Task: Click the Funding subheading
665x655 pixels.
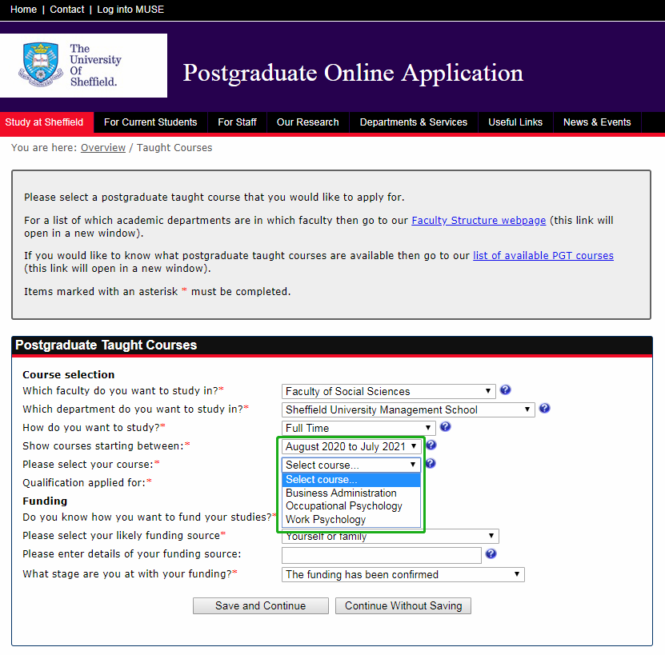Action: tap(45, 501)
